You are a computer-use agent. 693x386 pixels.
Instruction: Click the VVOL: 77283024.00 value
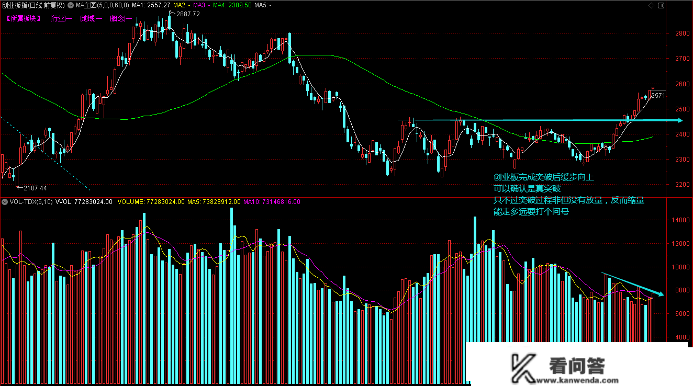tap(84, 201)
